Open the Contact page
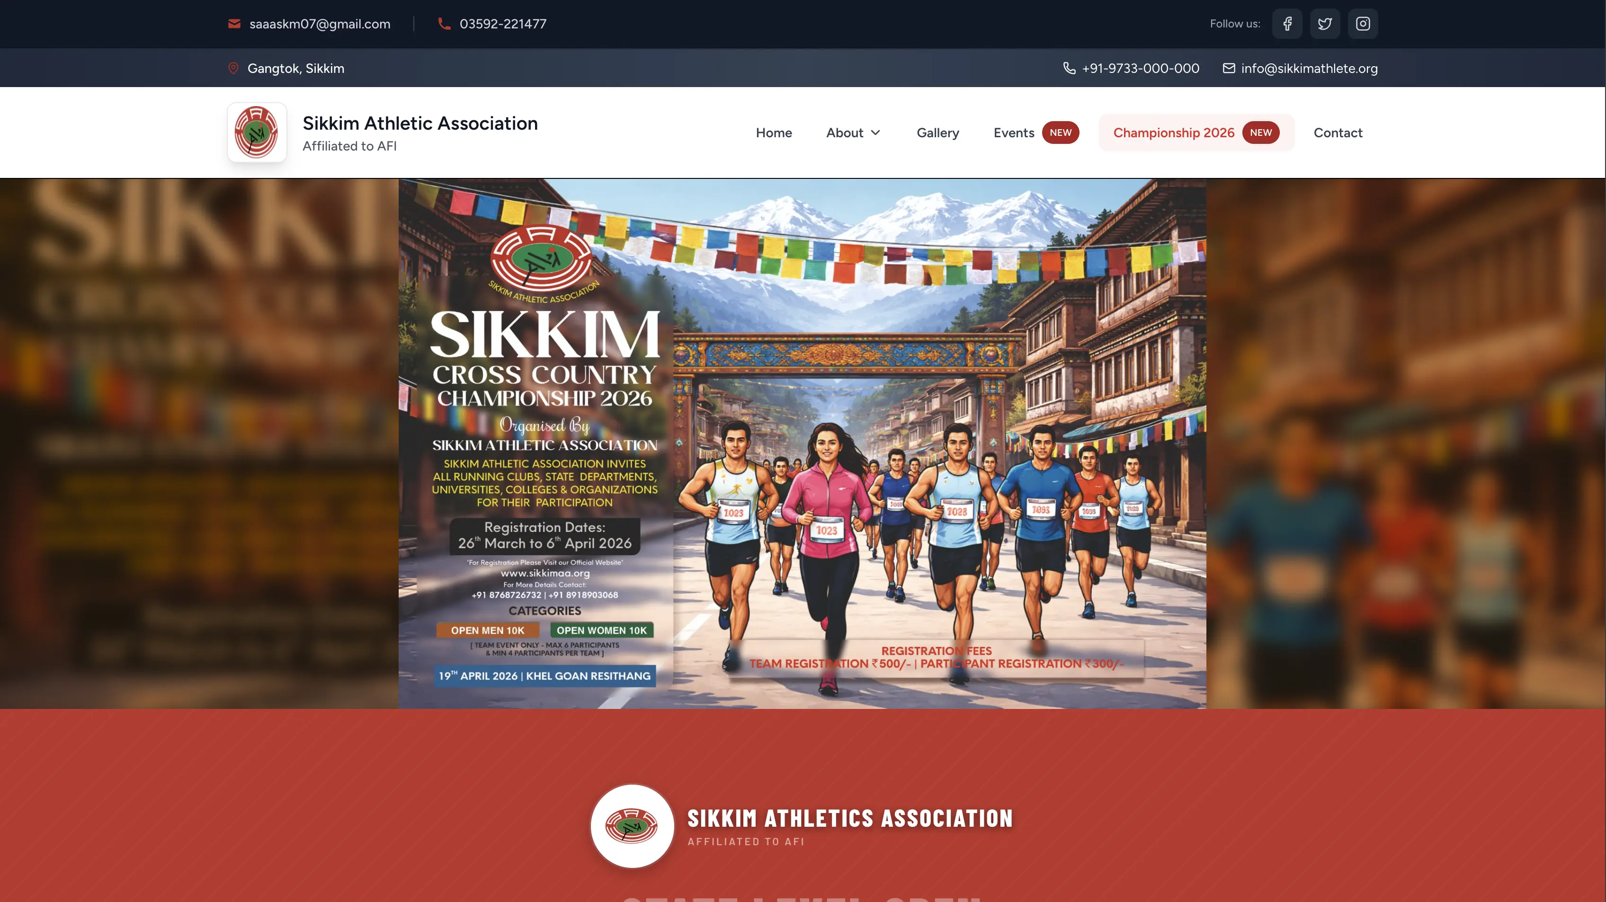The height and width of the screenshot is (902, 1606). pyautogui.click(x=1338, y=133)
